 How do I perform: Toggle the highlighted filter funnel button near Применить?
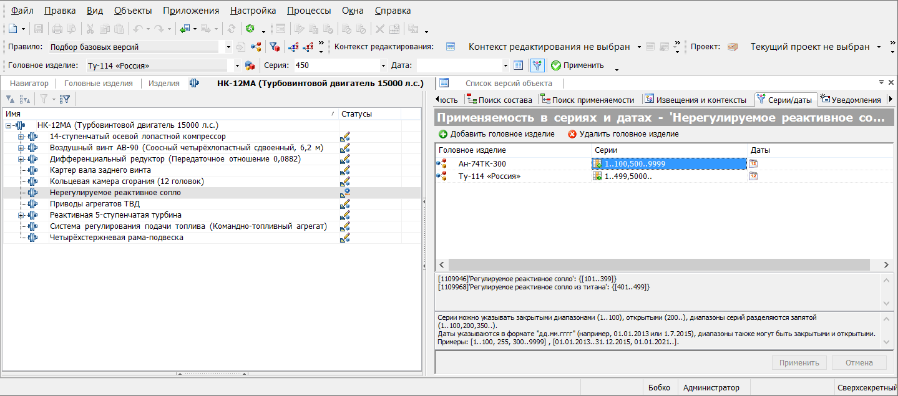coord(537,65)
